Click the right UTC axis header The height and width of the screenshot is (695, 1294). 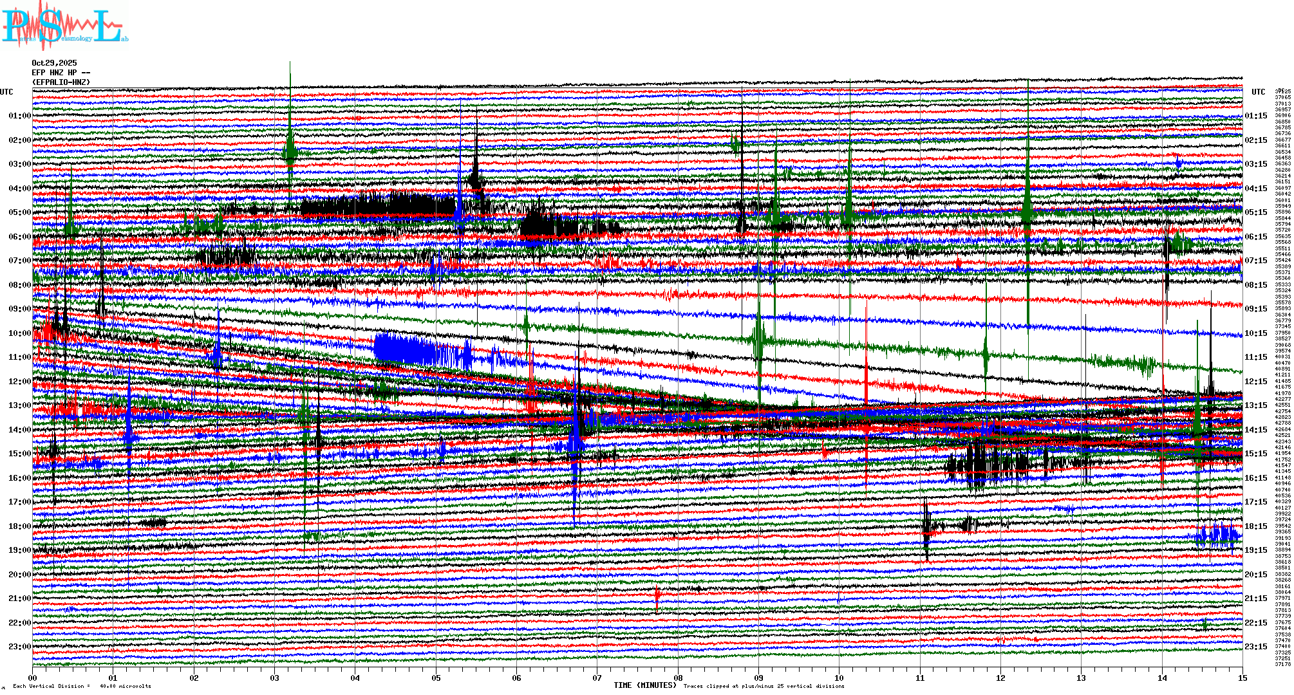pyautogui.click(x=1258, y=92)
